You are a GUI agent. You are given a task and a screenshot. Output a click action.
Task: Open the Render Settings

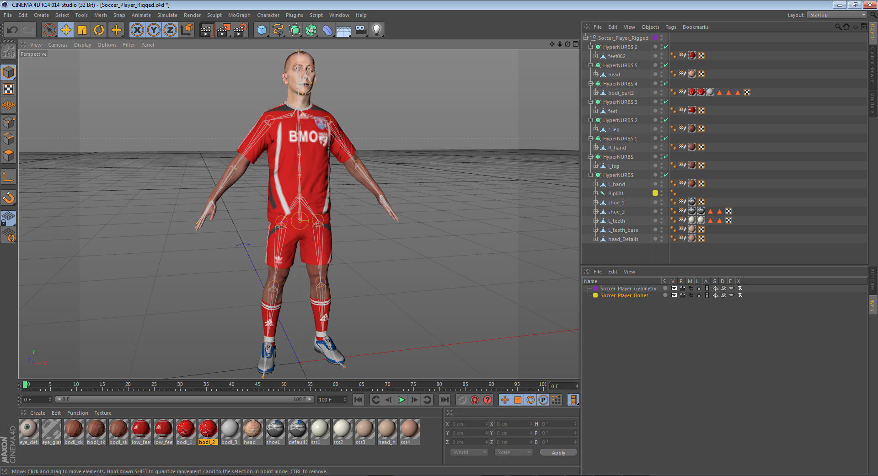(241, 30)
